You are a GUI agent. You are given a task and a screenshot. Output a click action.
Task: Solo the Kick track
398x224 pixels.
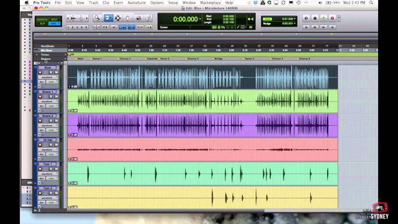point(51,72)
